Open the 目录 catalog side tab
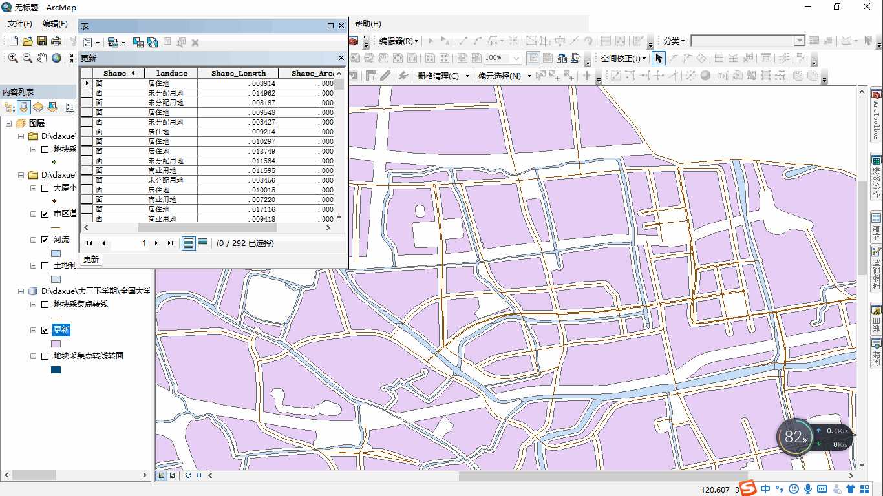The image size is (883, 496). (x=877, y=320)
